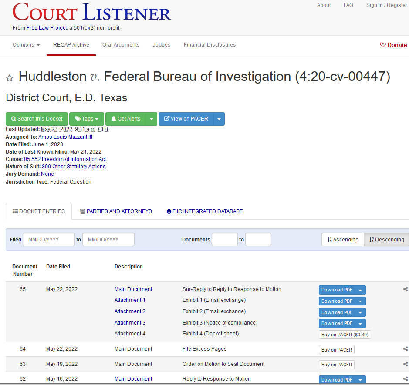Click the Get Alerts button
The height and width of the screenshot is (385, 409).
pos(126,119)
